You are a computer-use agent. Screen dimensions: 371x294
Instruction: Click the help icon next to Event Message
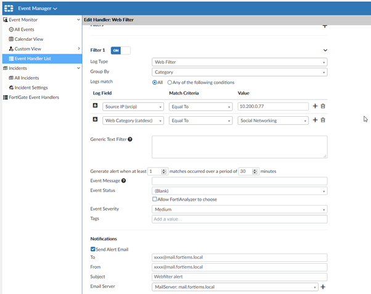tap(124, 180)
